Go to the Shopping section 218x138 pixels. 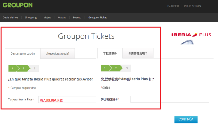pos(31,18)
